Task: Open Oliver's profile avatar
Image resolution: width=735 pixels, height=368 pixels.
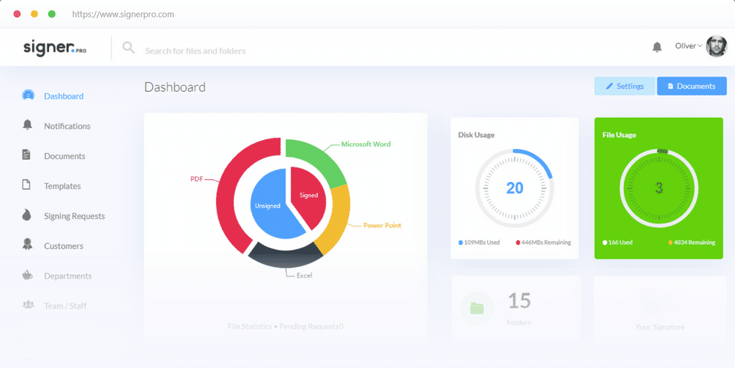Action: pos(717,46)
